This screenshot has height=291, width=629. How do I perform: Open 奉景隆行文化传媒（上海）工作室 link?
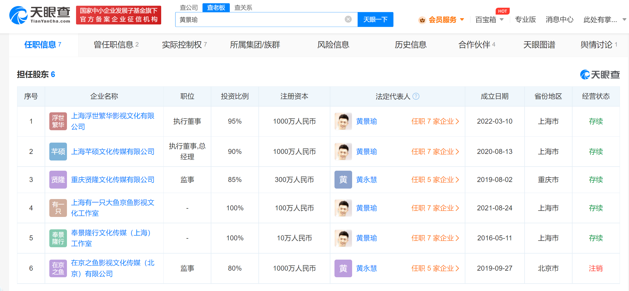[111, 238]
